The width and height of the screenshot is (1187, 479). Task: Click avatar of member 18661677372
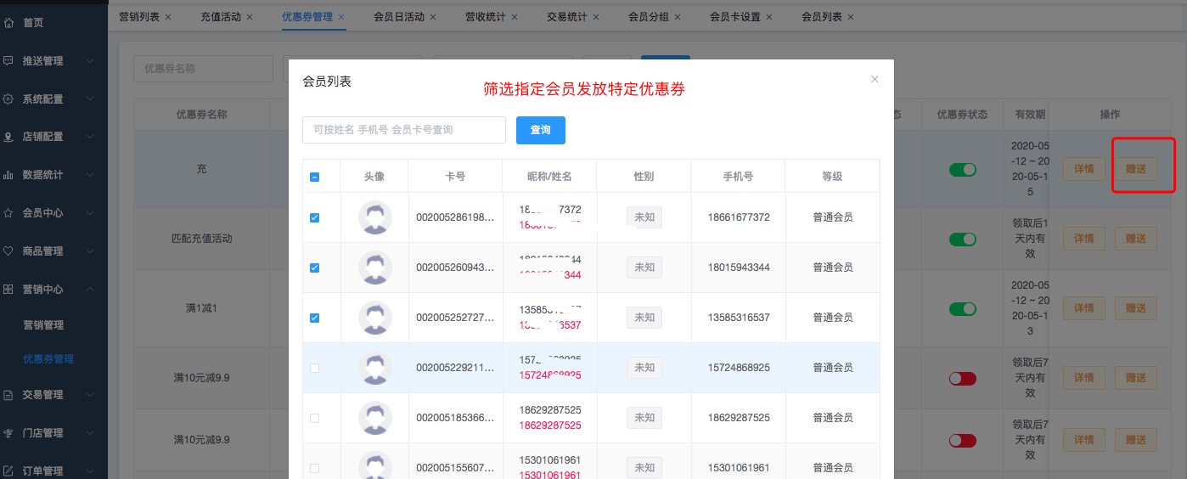tap(375, 217)
